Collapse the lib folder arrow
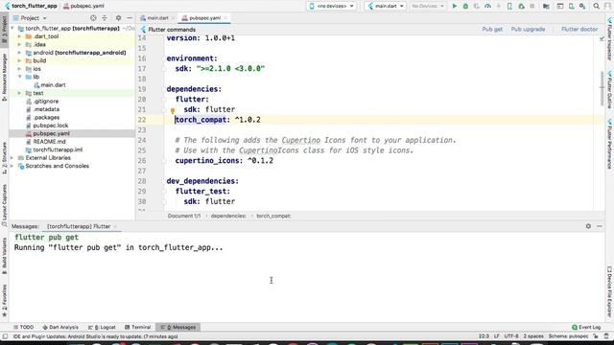Image resolution: width=614 pixels, height=345 pixels. coord(19,77)
